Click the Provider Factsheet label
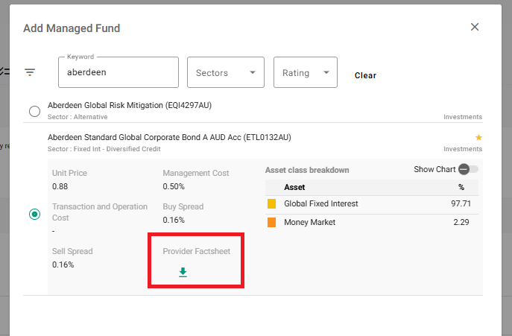 point(197,251)
